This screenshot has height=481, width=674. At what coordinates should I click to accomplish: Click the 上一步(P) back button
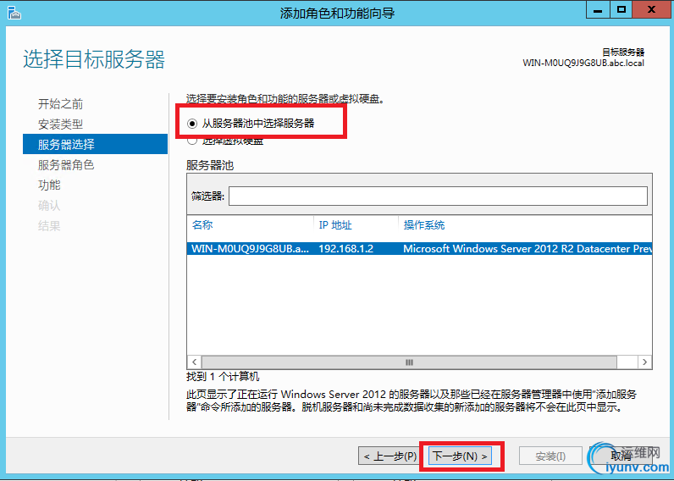pyautogui.click(x=390, y=456)
